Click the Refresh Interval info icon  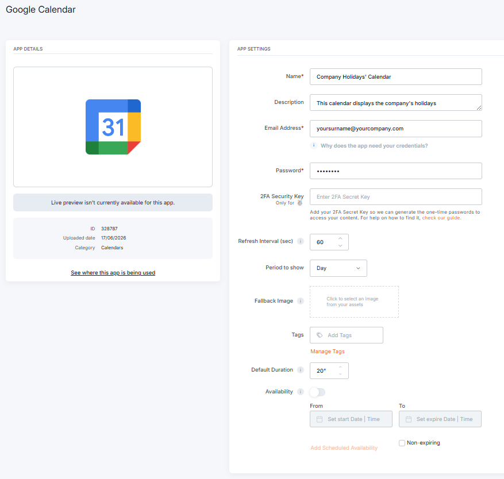(x=301, y=241)
